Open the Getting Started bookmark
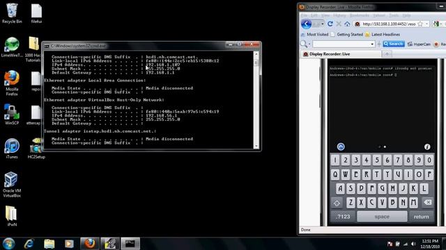Image resolution: width=446 pixels, height=250 pixels. [347, 34]
